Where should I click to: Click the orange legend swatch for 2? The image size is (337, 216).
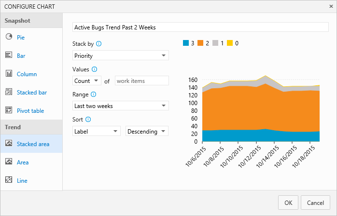[x=200, y=43]
